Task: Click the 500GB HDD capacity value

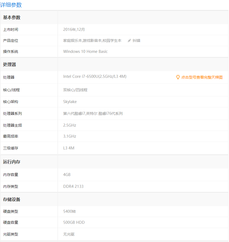Action: (74, 222)
